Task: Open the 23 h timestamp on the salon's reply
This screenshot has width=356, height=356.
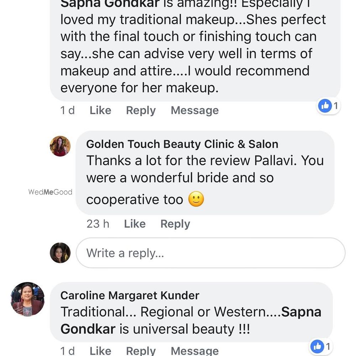Action: [97, 224]
